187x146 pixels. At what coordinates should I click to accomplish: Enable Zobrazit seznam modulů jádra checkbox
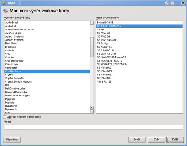click(x=5, y=117)
